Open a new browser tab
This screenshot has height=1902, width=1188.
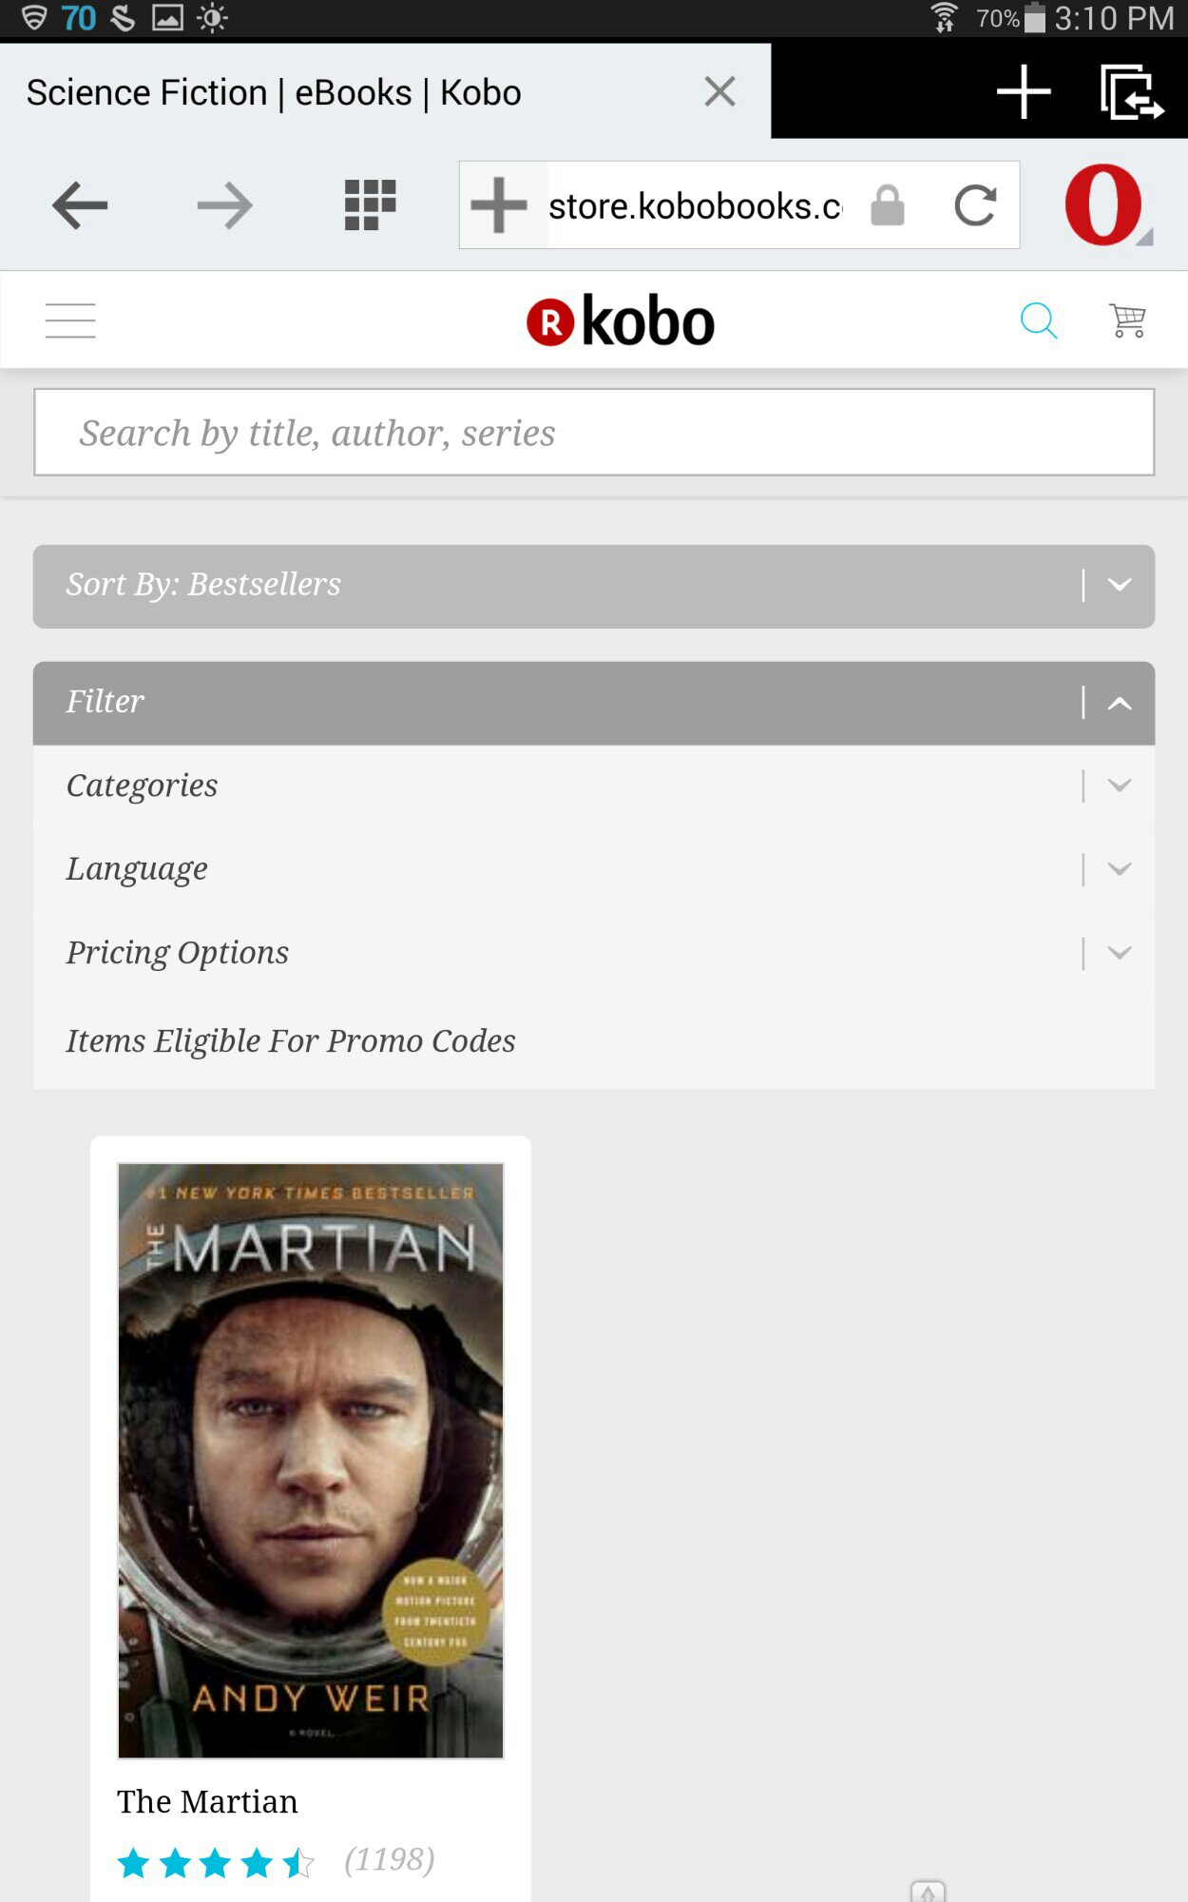point(1023,92)
